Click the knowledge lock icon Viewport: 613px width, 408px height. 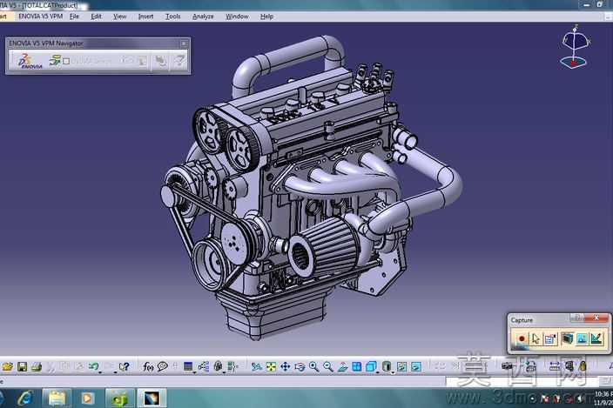click(219, 366)
